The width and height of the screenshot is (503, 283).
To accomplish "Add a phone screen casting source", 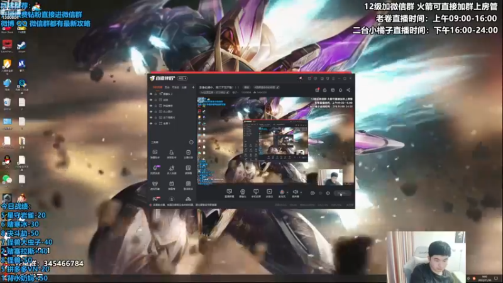I will tap(256, 193).
